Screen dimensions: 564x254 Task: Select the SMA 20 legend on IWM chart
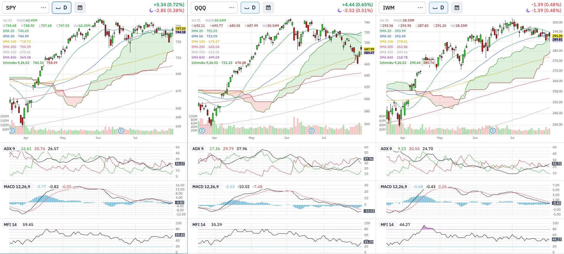click(392, 31)
